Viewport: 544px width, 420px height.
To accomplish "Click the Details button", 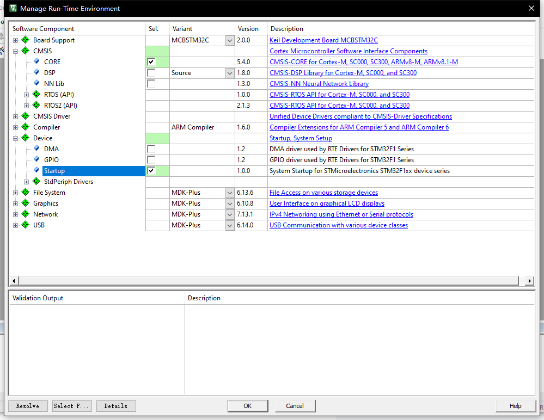I will tap(116, 406).
